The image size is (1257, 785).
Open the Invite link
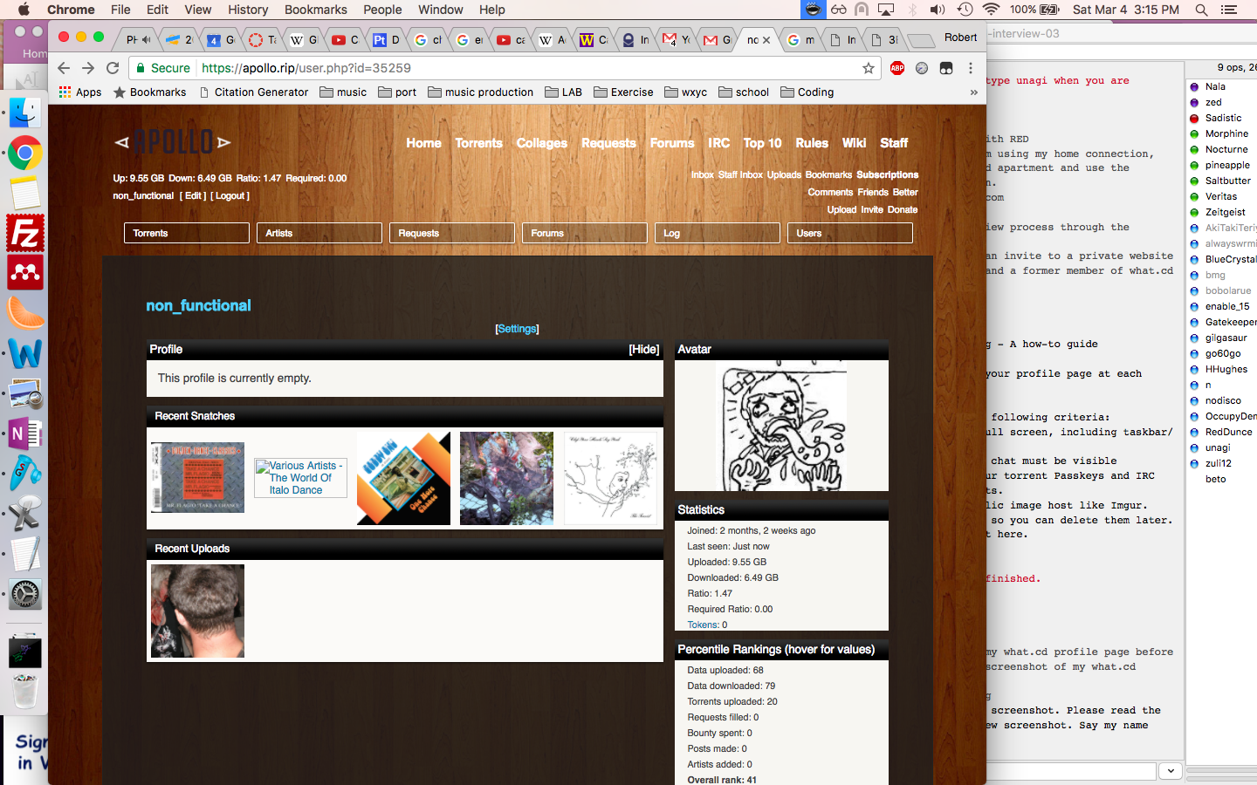[x=872, y=209]
